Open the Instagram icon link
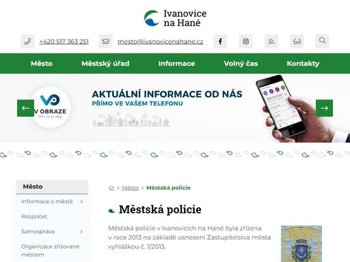This screenshot has width=350, height=262. tap(245, 42)
